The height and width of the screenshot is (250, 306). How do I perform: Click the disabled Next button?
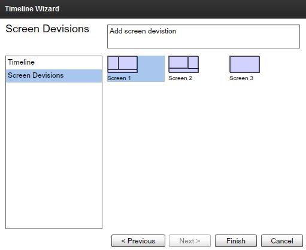(190, 241)
